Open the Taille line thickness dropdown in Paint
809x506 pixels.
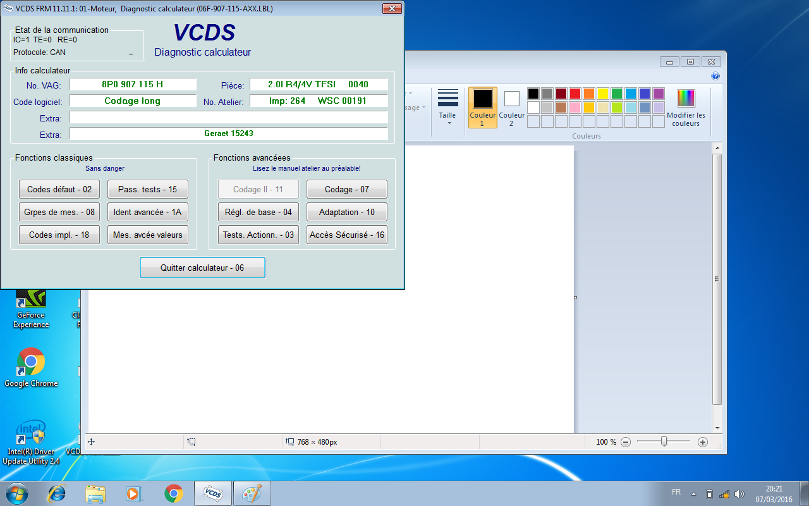coord(447,108)
